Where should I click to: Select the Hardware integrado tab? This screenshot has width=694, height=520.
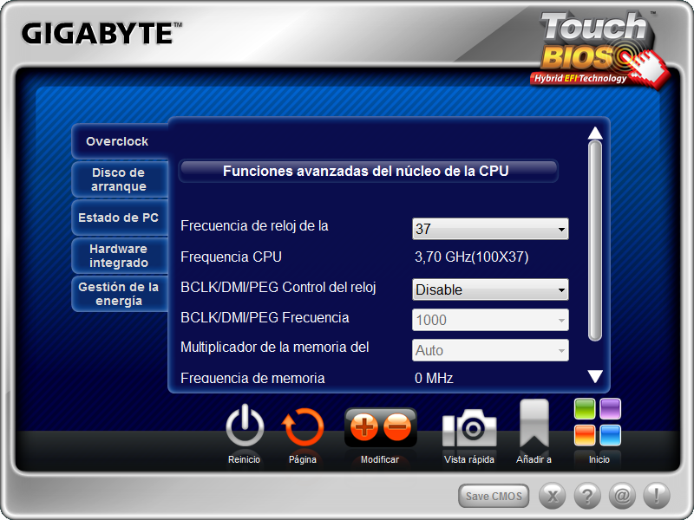(119, 256)
